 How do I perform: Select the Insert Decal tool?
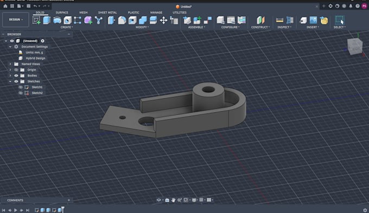(x=324, y=20)
